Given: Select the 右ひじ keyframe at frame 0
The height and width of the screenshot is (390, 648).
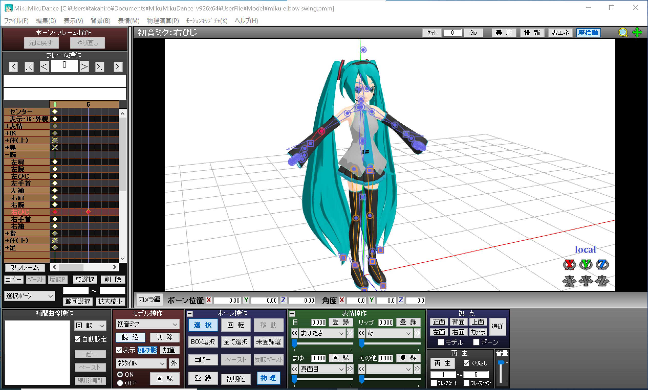Looking at the screenshot, I should pyautogui.click(x=55, y=212).
